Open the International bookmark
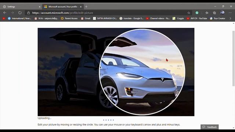The width and height of the screenshot is (235, 132). coord(19,18)
